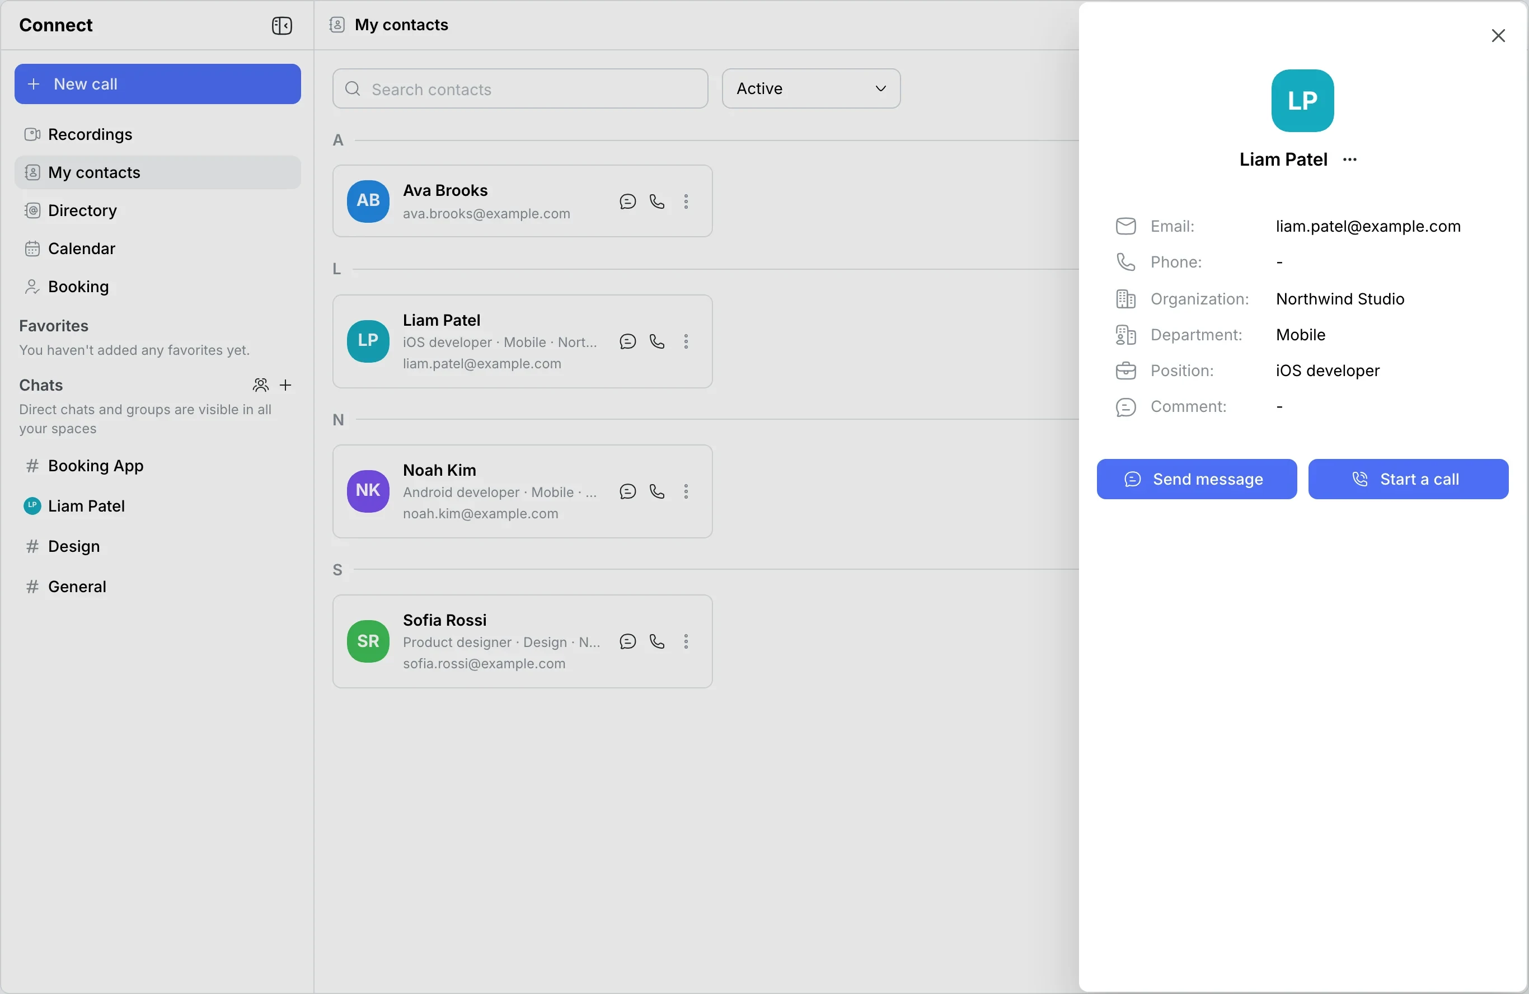The height and width of the screenshot is (994, 1529).
Task: Expand the Active status filter dropdown
Action: point(811,88)
